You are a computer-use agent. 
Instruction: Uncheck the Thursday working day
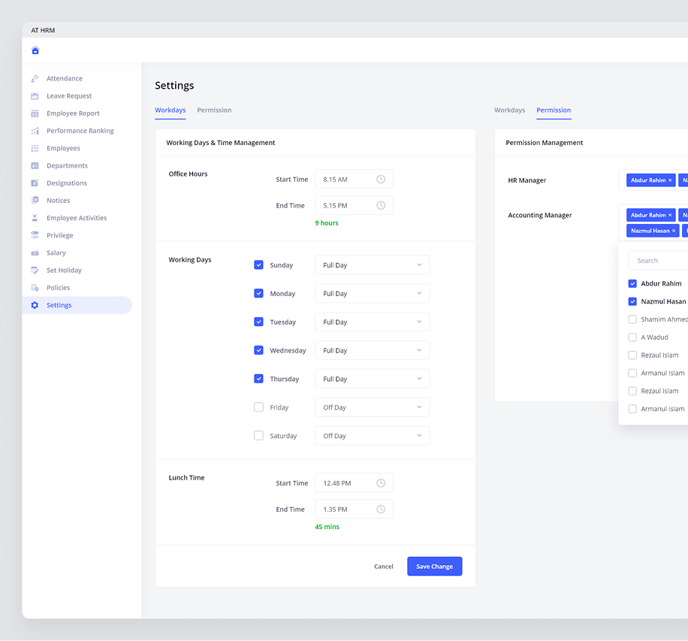pyautogui.click(x=259, y=379)
